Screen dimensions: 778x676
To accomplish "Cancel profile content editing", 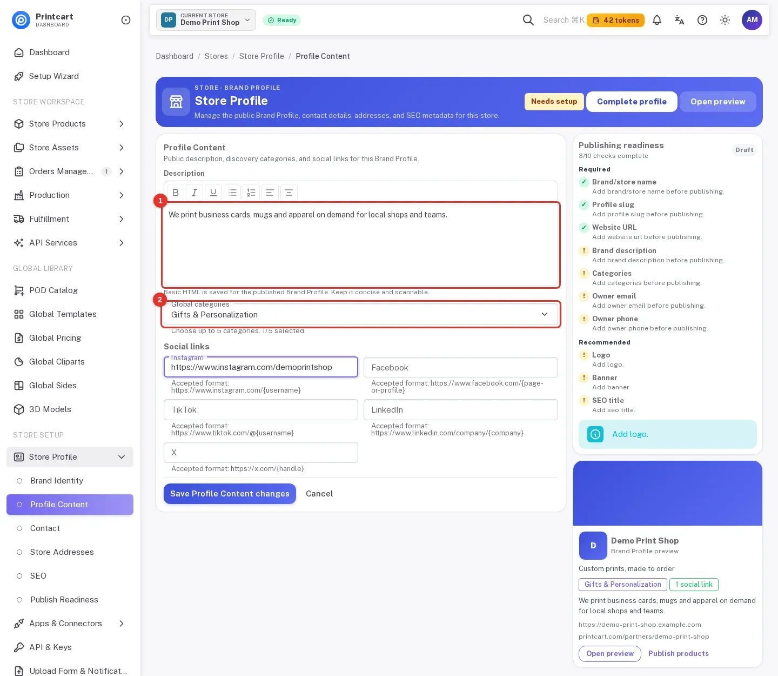I will point(319,494).
